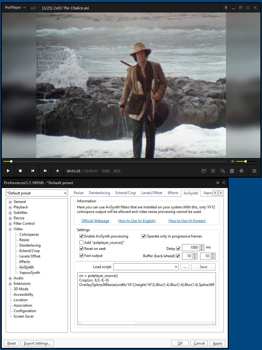Open How to Use (in Korean) link
The height and width of the screenshot is (350, 262).
click(x=187, y=221)
